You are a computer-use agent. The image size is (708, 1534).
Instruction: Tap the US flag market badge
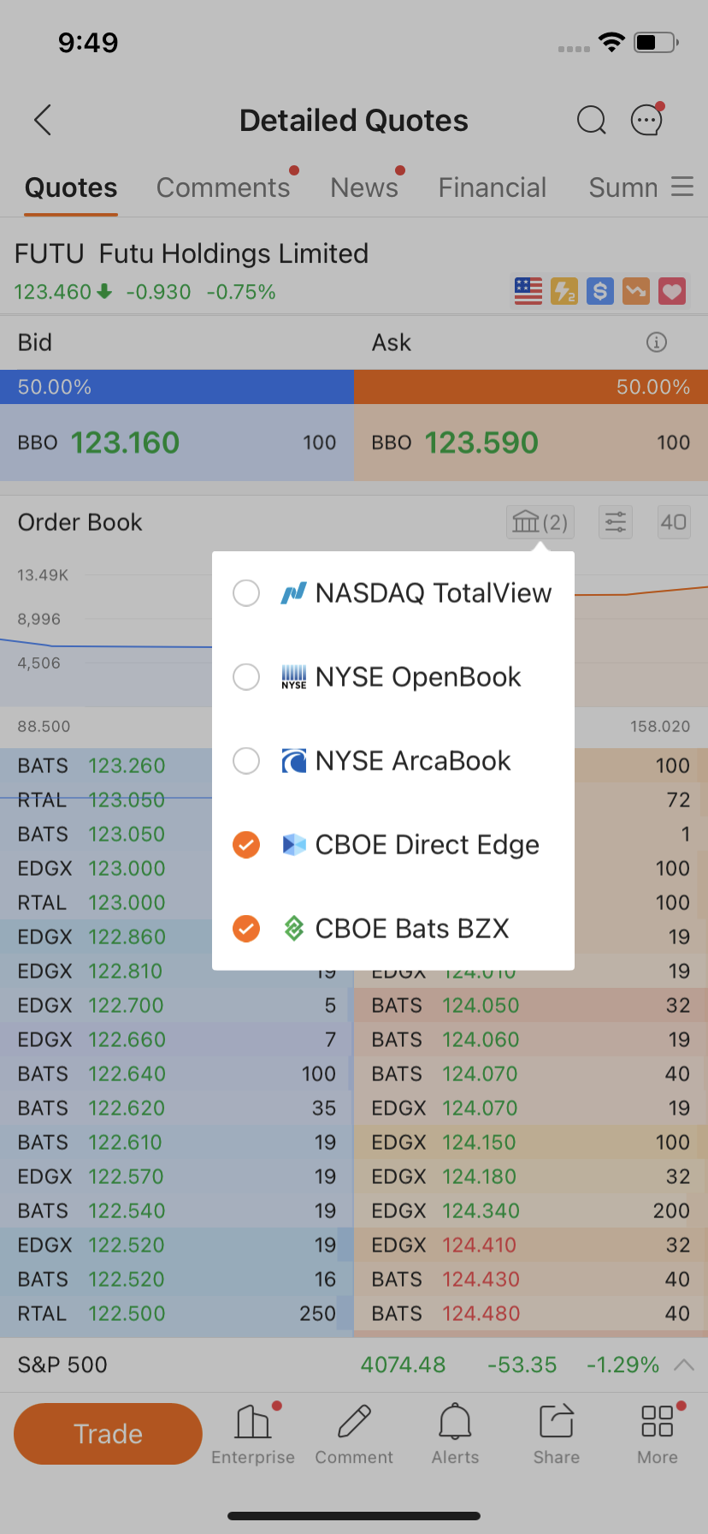click(x=528, y=291)
